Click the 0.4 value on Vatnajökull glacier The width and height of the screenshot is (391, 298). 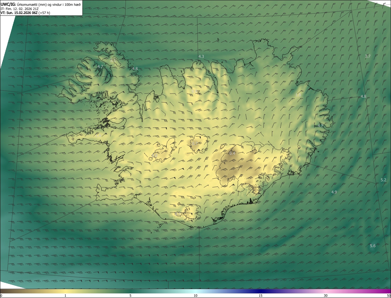pos(232,153)
